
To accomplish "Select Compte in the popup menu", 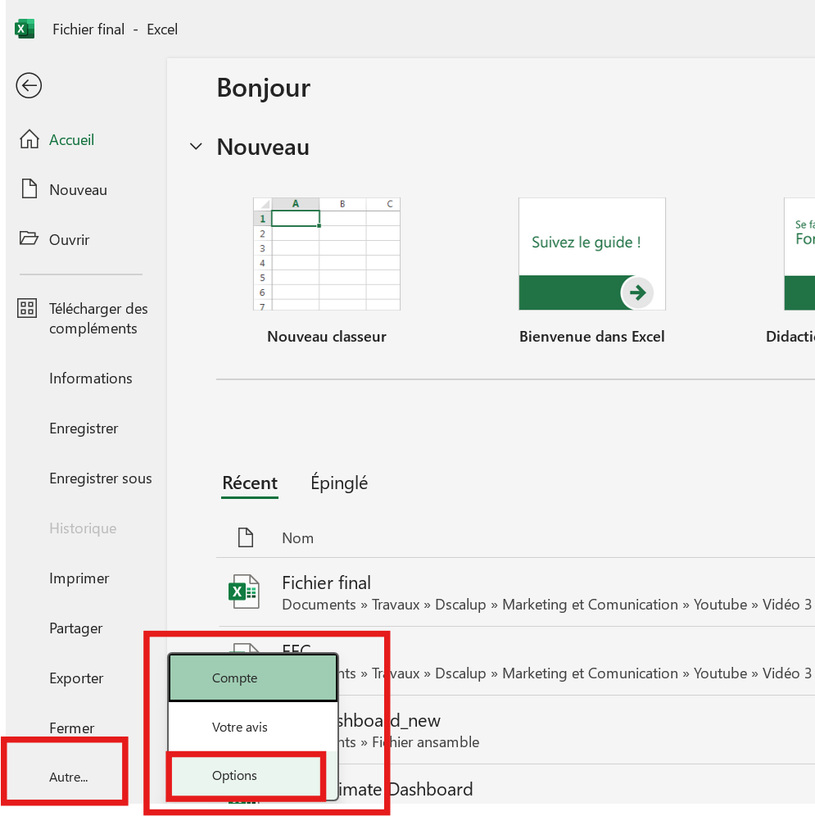I will (253, 678).
